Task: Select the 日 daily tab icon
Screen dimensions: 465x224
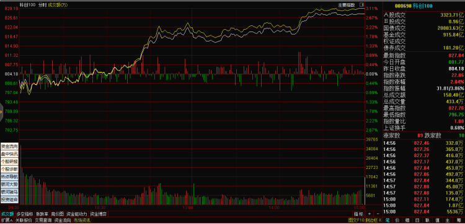Action: pos(417,220)
